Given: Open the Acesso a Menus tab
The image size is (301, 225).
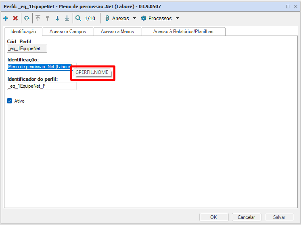Looking at the screenshot, I should pyautogui.click(x=117, y=32).
